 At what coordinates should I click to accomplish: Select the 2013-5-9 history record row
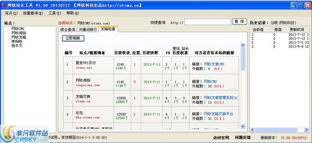[279, 46]
